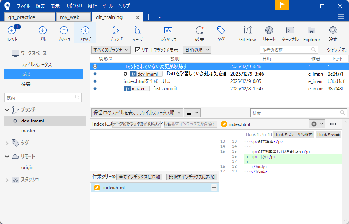Open the Repository menu
The image size is (349, 224).
(x=73, y=6)
